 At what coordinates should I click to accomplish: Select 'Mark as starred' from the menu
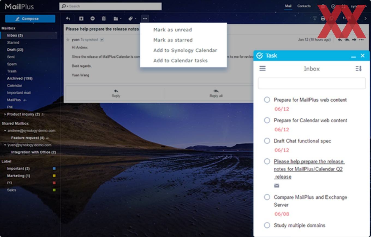(x=173, y=40)
